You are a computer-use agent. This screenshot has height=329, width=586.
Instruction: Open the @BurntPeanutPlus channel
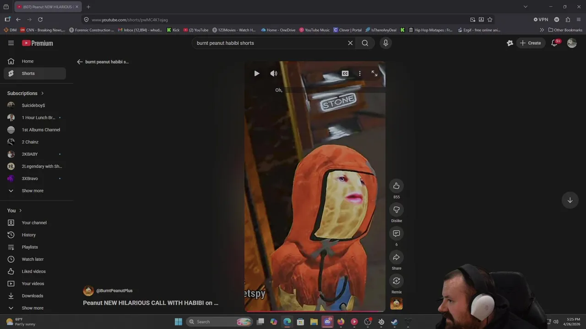click(x=114, y=291)
